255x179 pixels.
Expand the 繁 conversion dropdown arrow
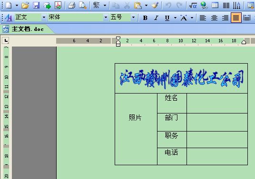(x=105, y=5)
